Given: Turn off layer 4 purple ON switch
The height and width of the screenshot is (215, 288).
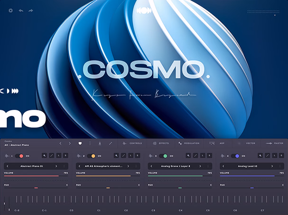Looking at the screenshot, I should (x=235, y=156).
